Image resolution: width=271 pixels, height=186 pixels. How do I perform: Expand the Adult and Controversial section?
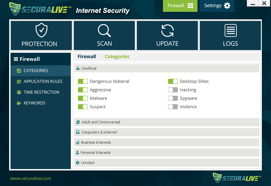pyautogui.click(x=167, y=122)
